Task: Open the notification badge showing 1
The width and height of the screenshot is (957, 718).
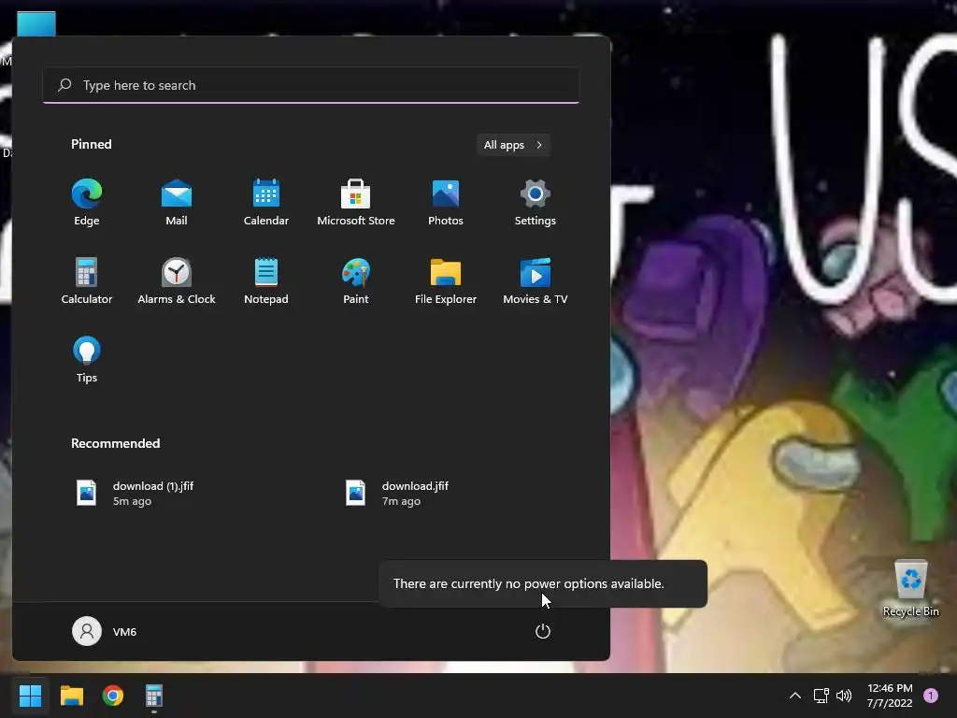Action: point(931,696)
